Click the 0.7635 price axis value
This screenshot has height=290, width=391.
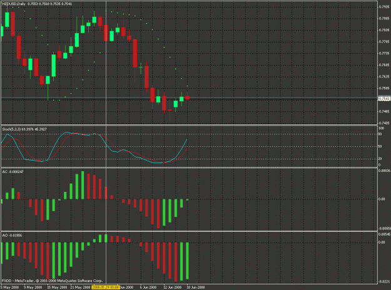(x=384, y=76)
